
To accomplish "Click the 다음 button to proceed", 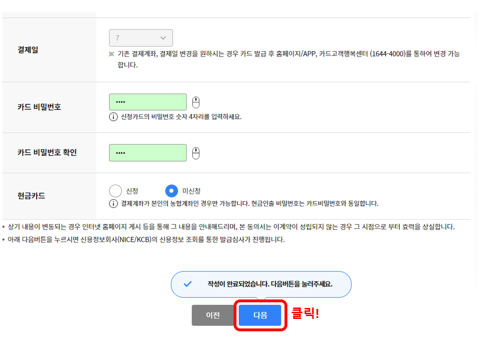I will [x=259, y=315].
